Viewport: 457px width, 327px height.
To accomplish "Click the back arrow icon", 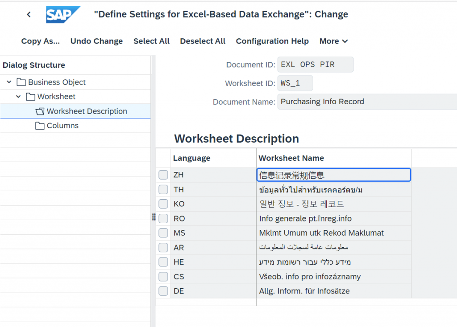I will click(x=29, y=14).
